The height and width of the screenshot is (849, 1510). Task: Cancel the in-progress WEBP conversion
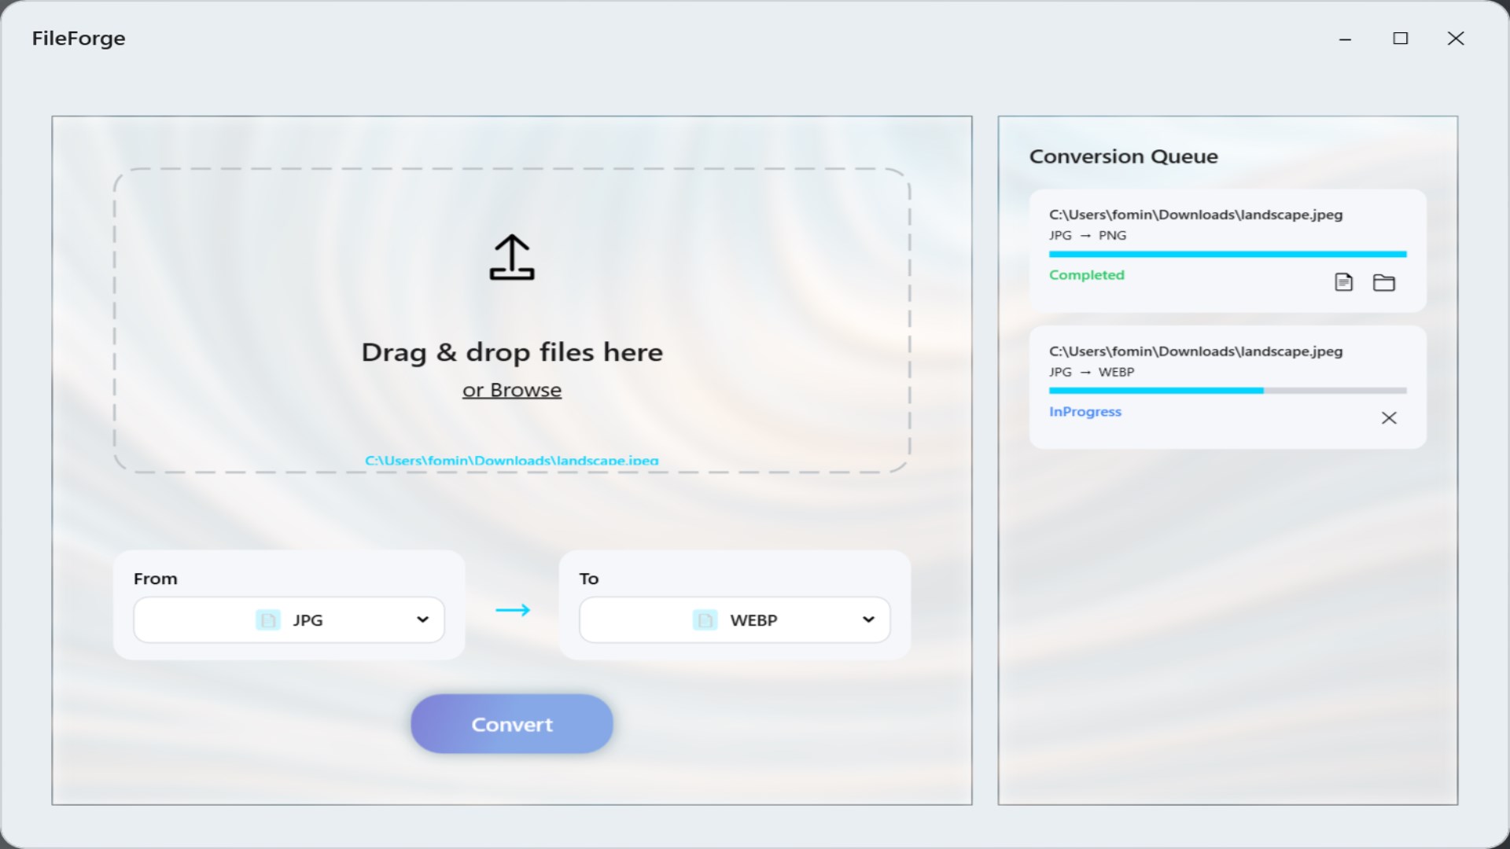[1389, 418]
